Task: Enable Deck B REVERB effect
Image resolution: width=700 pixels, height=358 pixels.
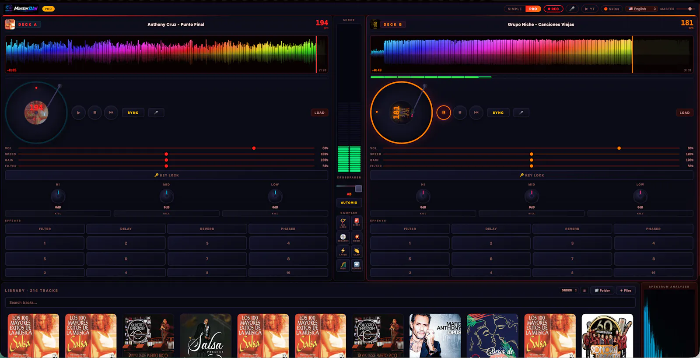Action: (572, 229)
